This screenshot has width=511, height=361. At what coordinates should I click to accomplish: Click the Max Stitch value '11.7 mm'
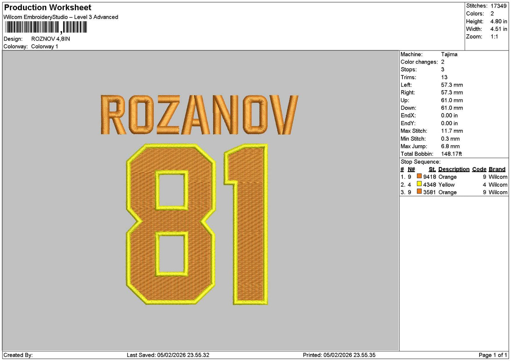pyautogui.click(x=452, y=131)
